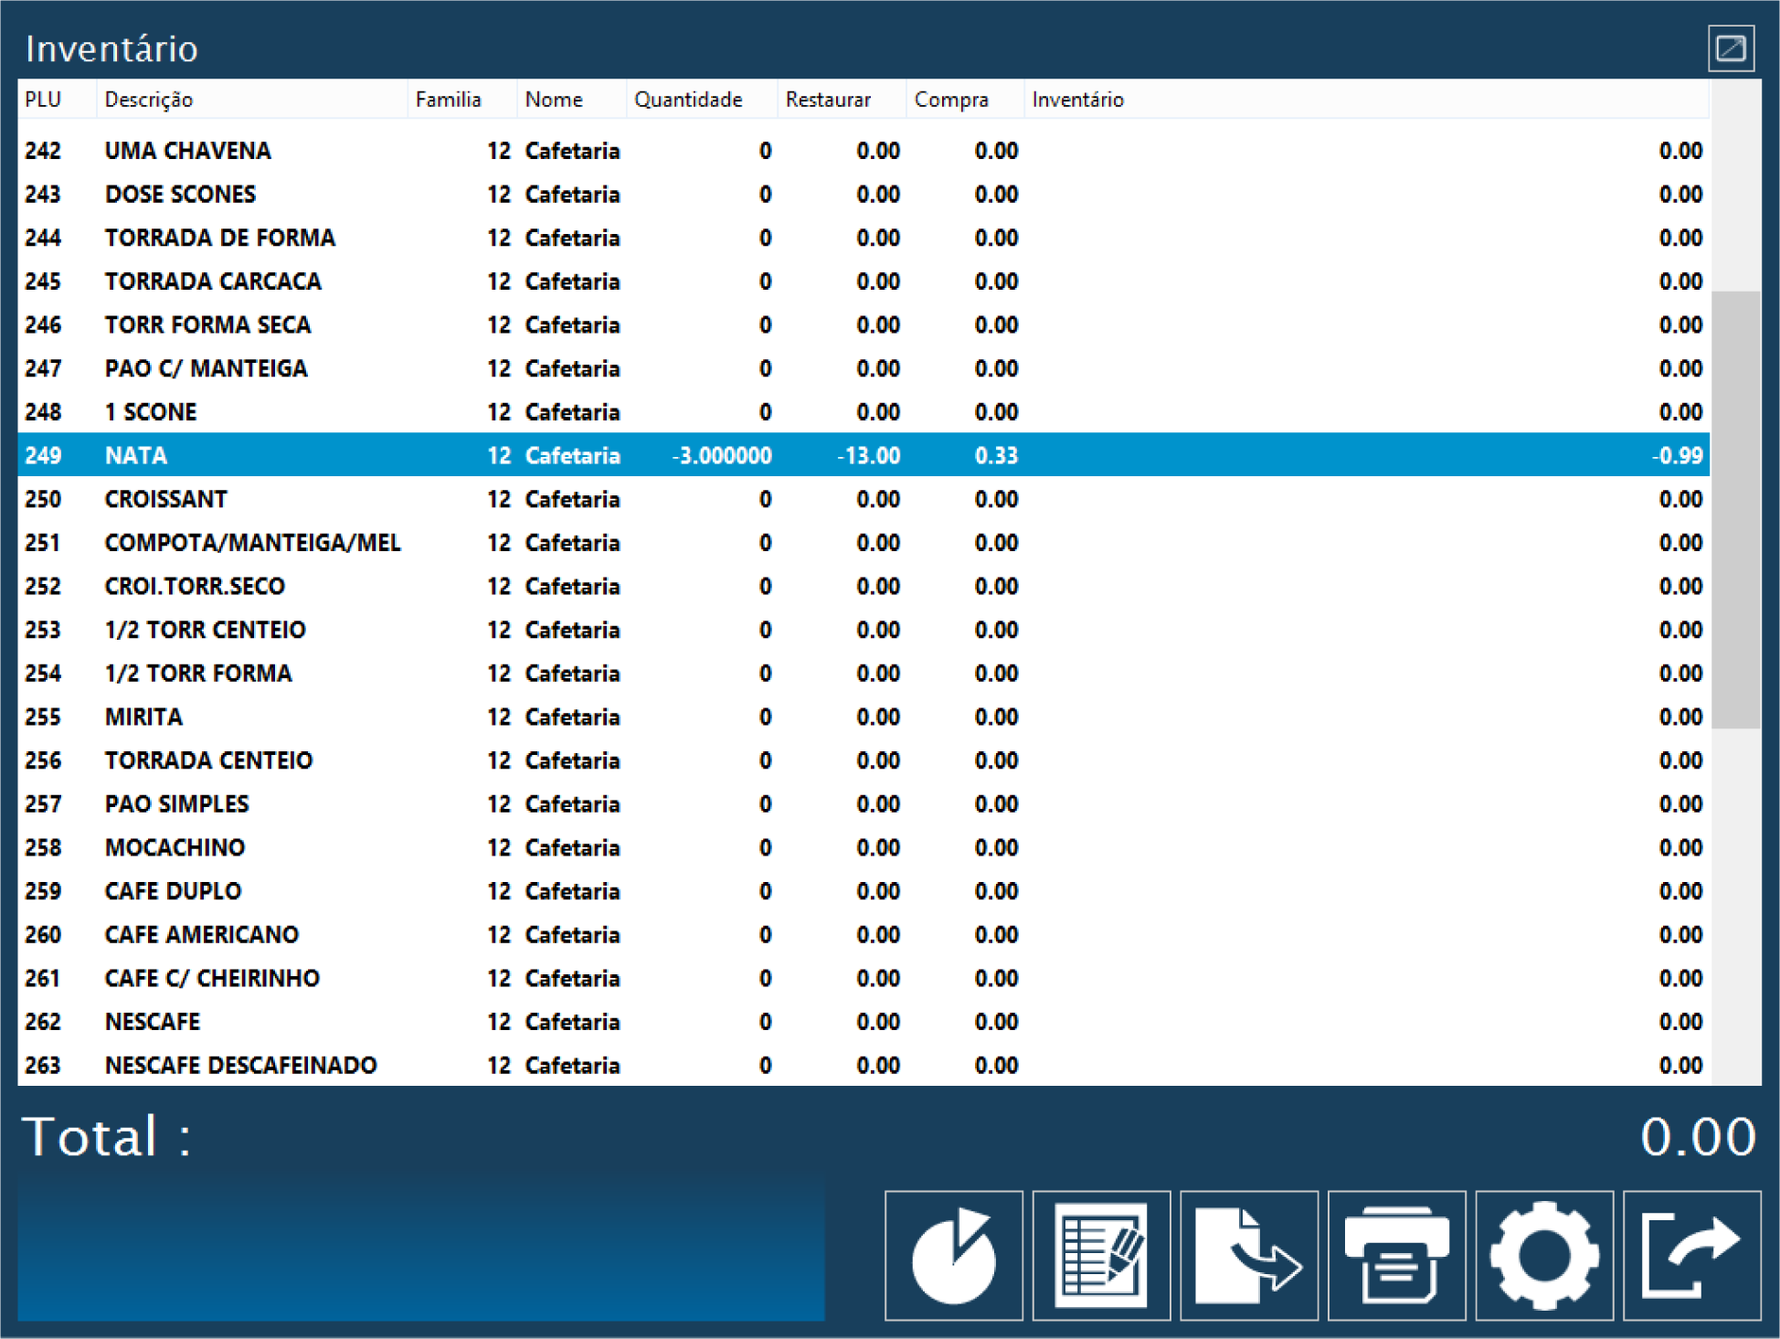Select the CROISSANT row
This screenshot has height=1339, width=1780.
tap(166, 499)
